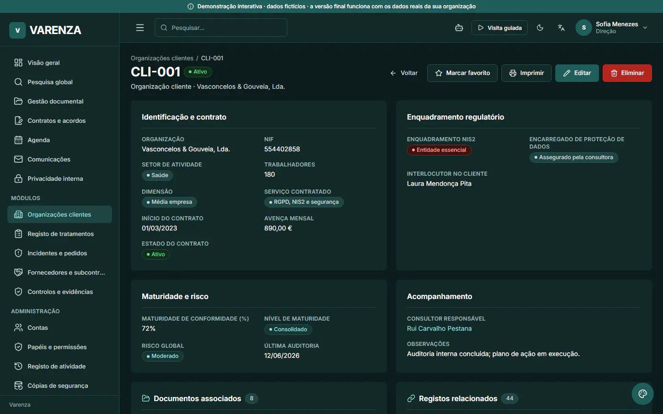Click the Saúde sector badge
The width and height of the screenshot is (663, 414).
[x=157, y=175]
